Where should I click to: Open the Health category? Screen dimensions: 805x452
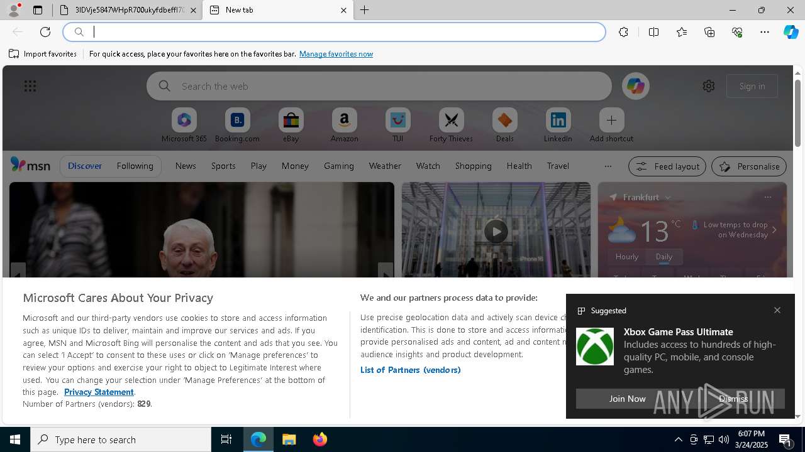tap(519, 166)
